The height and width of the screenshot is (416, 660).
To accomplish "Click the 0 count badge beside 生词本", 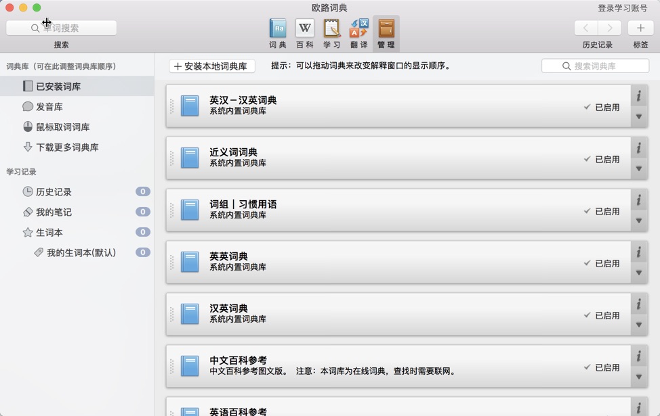I will point(143,232).
